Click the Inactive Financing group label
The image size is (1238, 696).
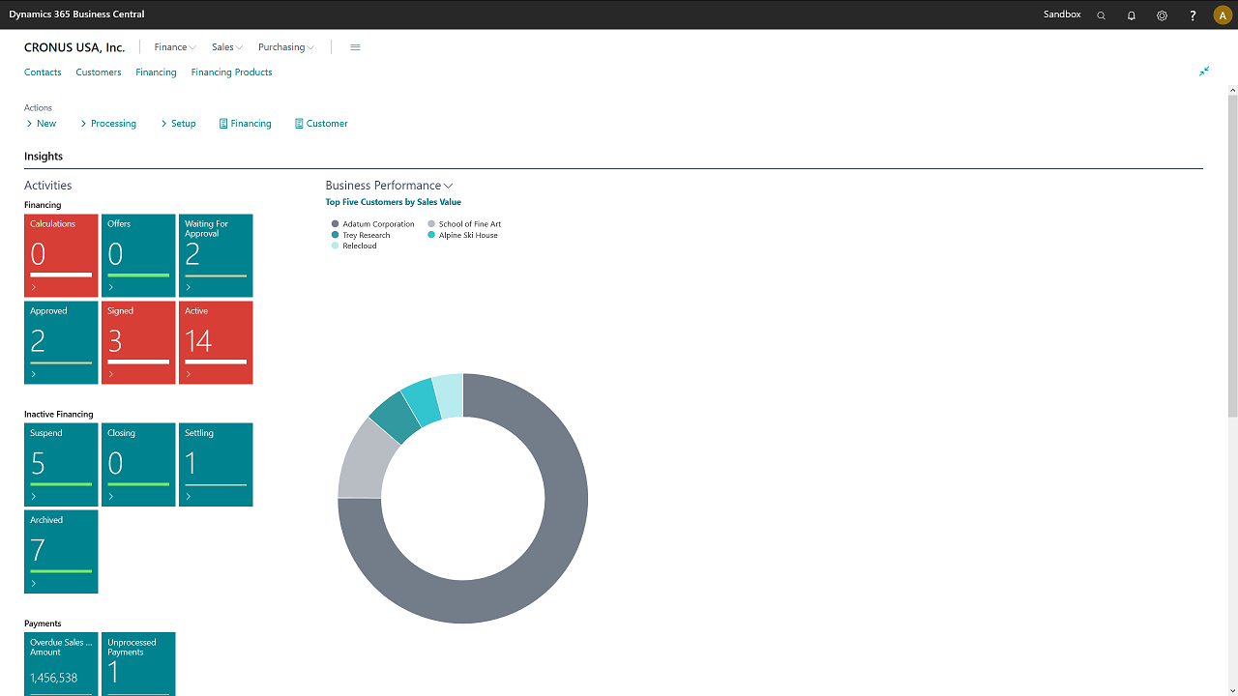[59, 414]
